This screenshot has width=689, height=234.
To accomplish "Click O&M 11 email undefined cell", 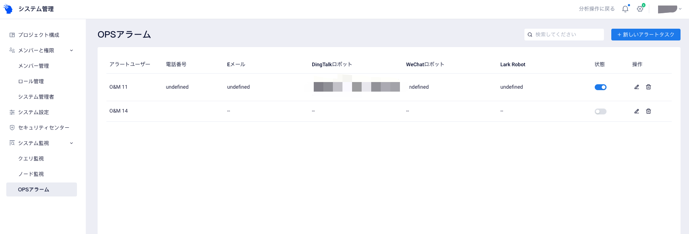I will [238, 87].
